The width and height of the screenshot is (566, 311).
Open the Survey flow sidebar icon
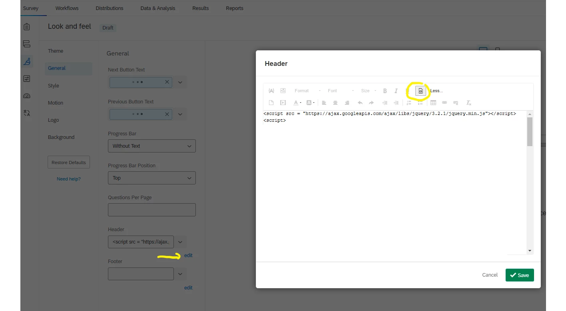tap(27, 44)
